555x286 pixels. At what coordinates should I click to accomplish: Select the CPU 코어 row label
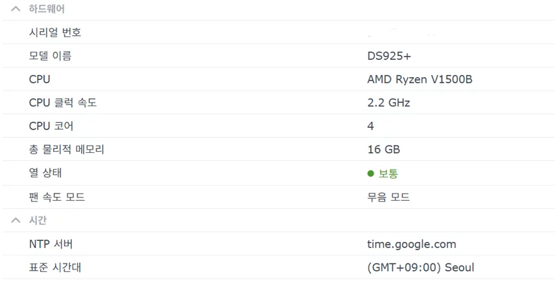tap(51, 126)
